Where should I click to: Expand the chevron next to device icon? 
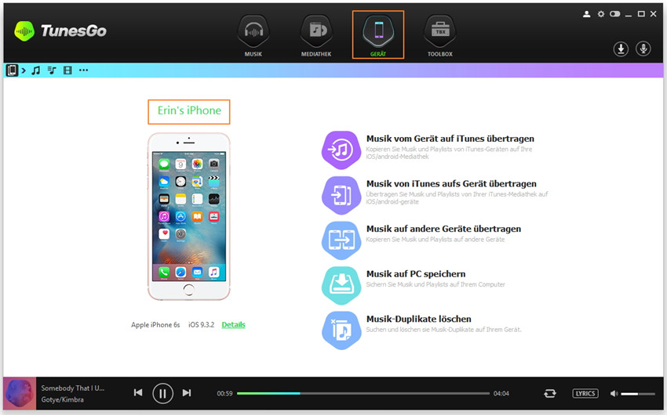pyautogui.click(x=24, y=70)
